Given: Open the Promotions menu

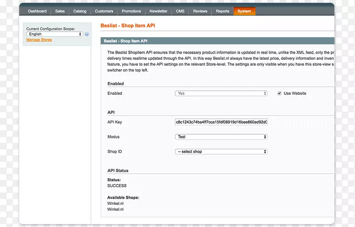Looking at the screenshot, I should [x=131, y=12].
